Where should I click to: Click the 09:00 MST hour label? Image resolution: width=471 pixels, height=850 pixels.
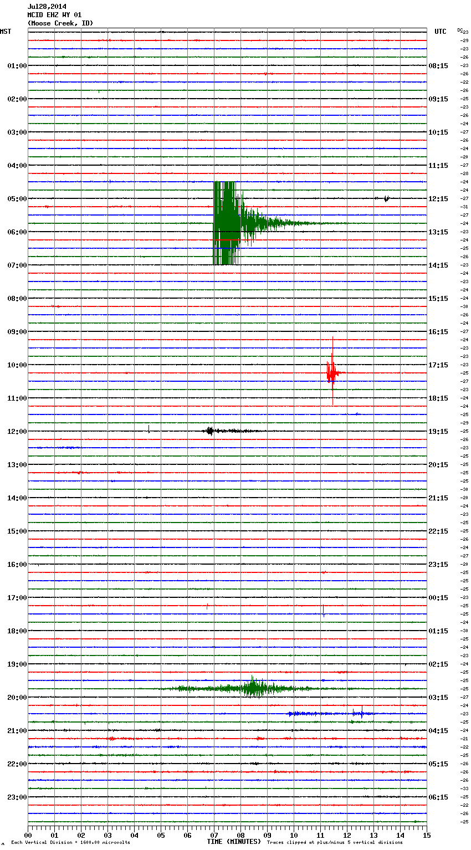pos(17,332)
